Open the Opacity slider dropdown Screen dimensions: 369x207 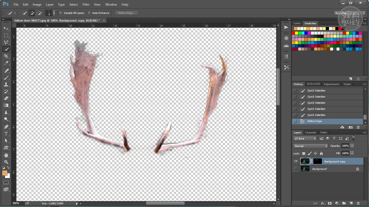(352, 146)
